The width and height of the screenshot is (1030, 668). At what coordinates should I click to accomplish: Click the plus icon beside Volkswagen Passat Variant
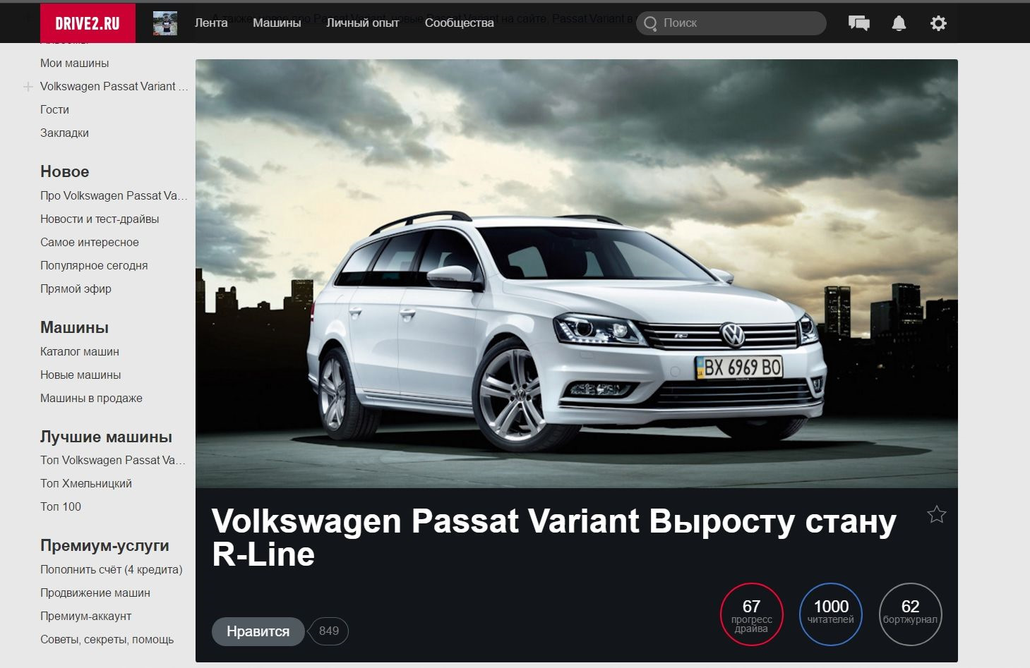click(x=28, y=87)
